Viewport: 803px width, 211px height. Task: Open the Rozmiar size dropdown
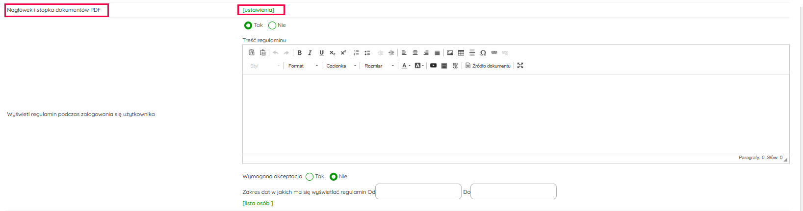(x=379, y=66)
